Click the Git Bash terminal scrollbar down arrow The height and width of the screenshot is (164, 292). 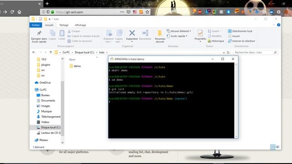236,136
